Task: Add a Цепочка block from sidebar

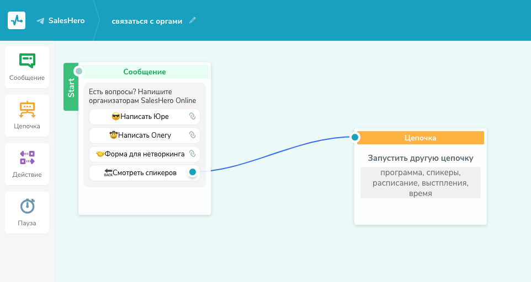Action: pos(27,116)
